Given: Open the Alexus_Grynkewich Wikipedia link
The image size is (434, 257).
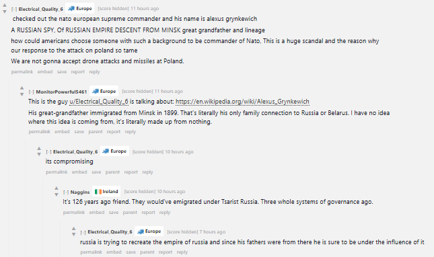Looking at the screenshot, I should tap(242, 102).
